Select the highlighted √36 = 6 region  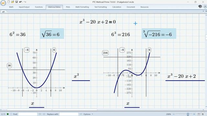click(x=52, y=34)
